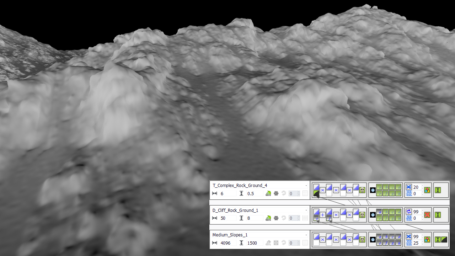Click the hexagon cluster icon in the D_Cliff_Rock_Ground_1 row
This screenshot has width=455, height=256.
276,218
